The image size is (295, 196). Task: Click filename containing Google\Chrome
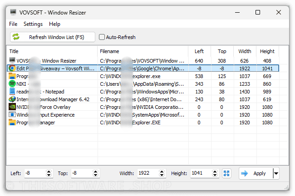[142, 69]
